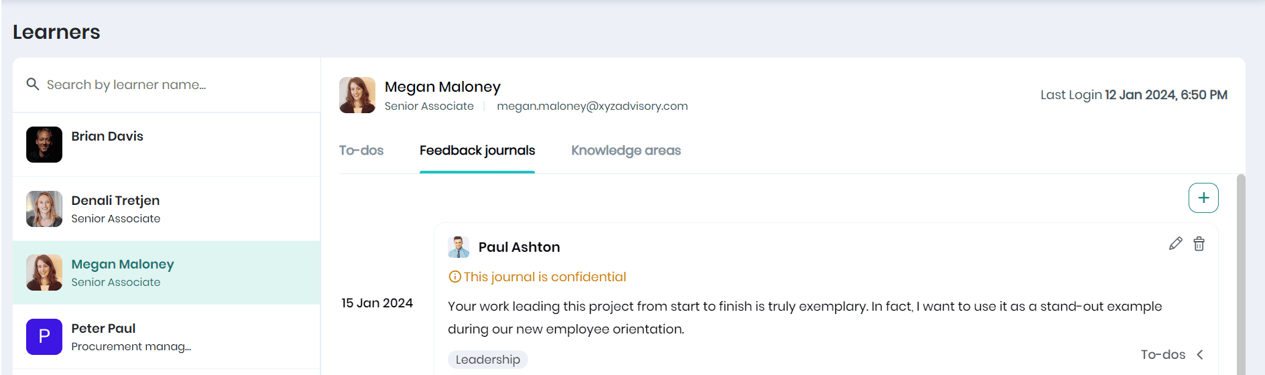Click Paul Ashton's avatar in journal
The height and width of the screenshot is (375, 1265).
tap(459, 247)
